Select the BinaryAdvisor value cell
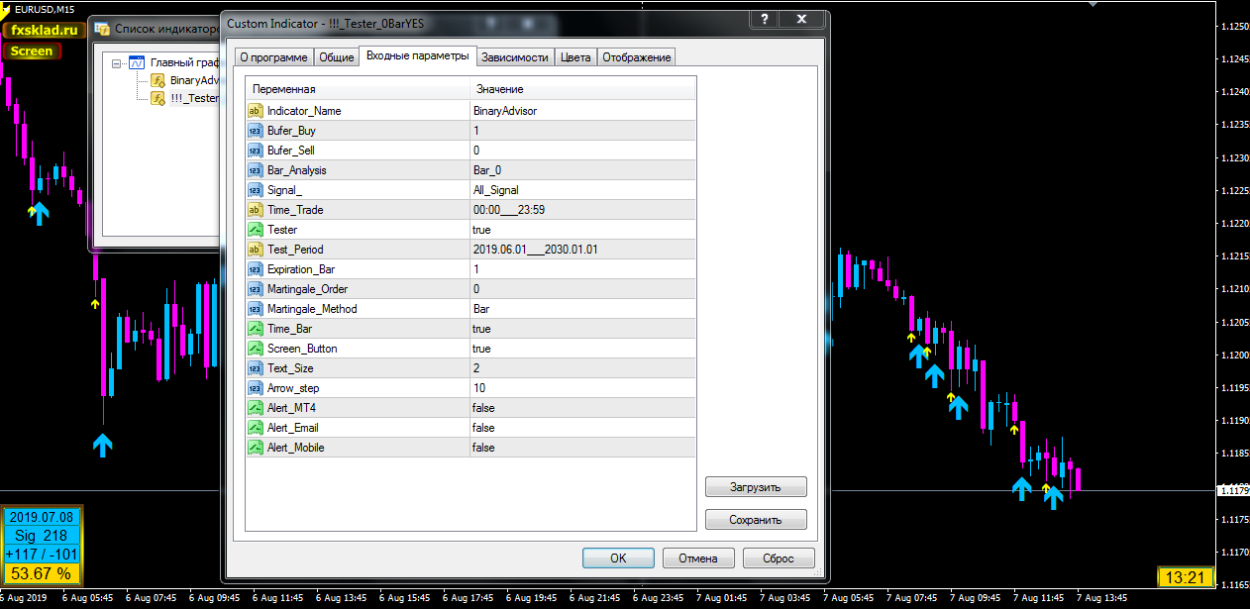The height and width of the screenshot is (609, 1250). (583, 111)
